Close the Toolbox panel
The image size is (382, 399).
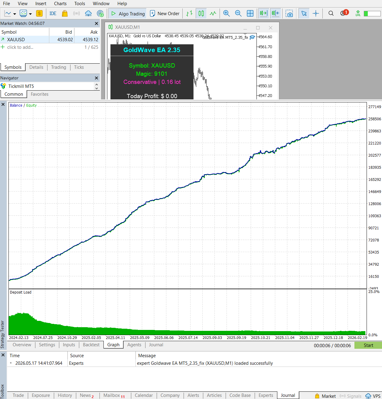coord(3,355)
